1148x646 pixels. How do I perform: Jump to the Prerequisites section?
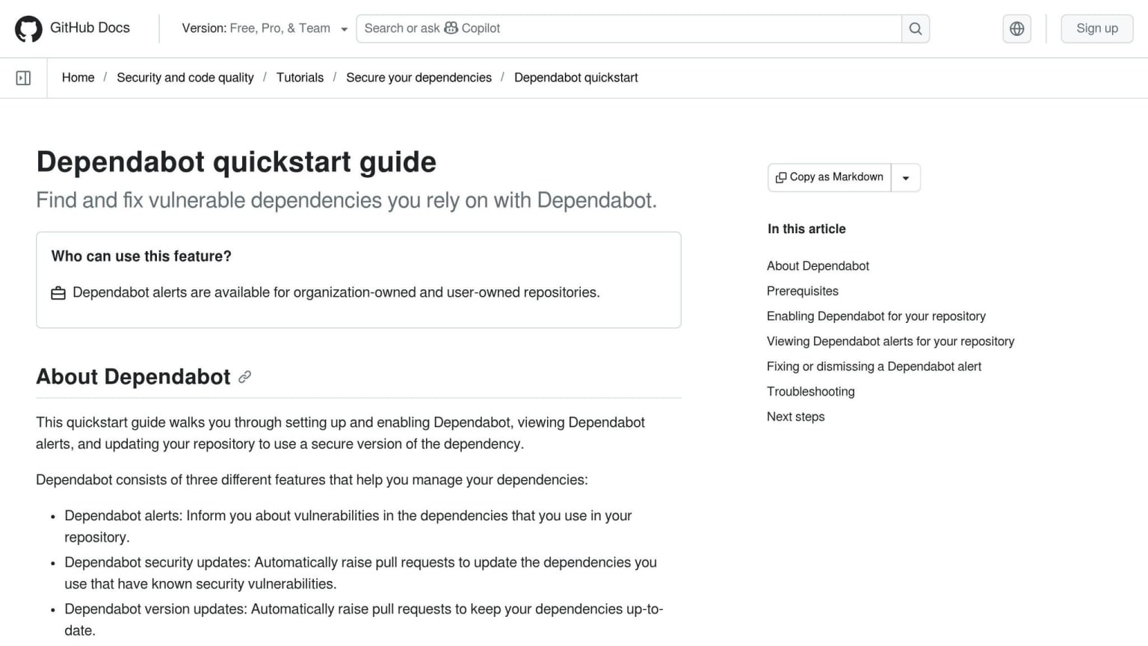[x=803, y=292]
